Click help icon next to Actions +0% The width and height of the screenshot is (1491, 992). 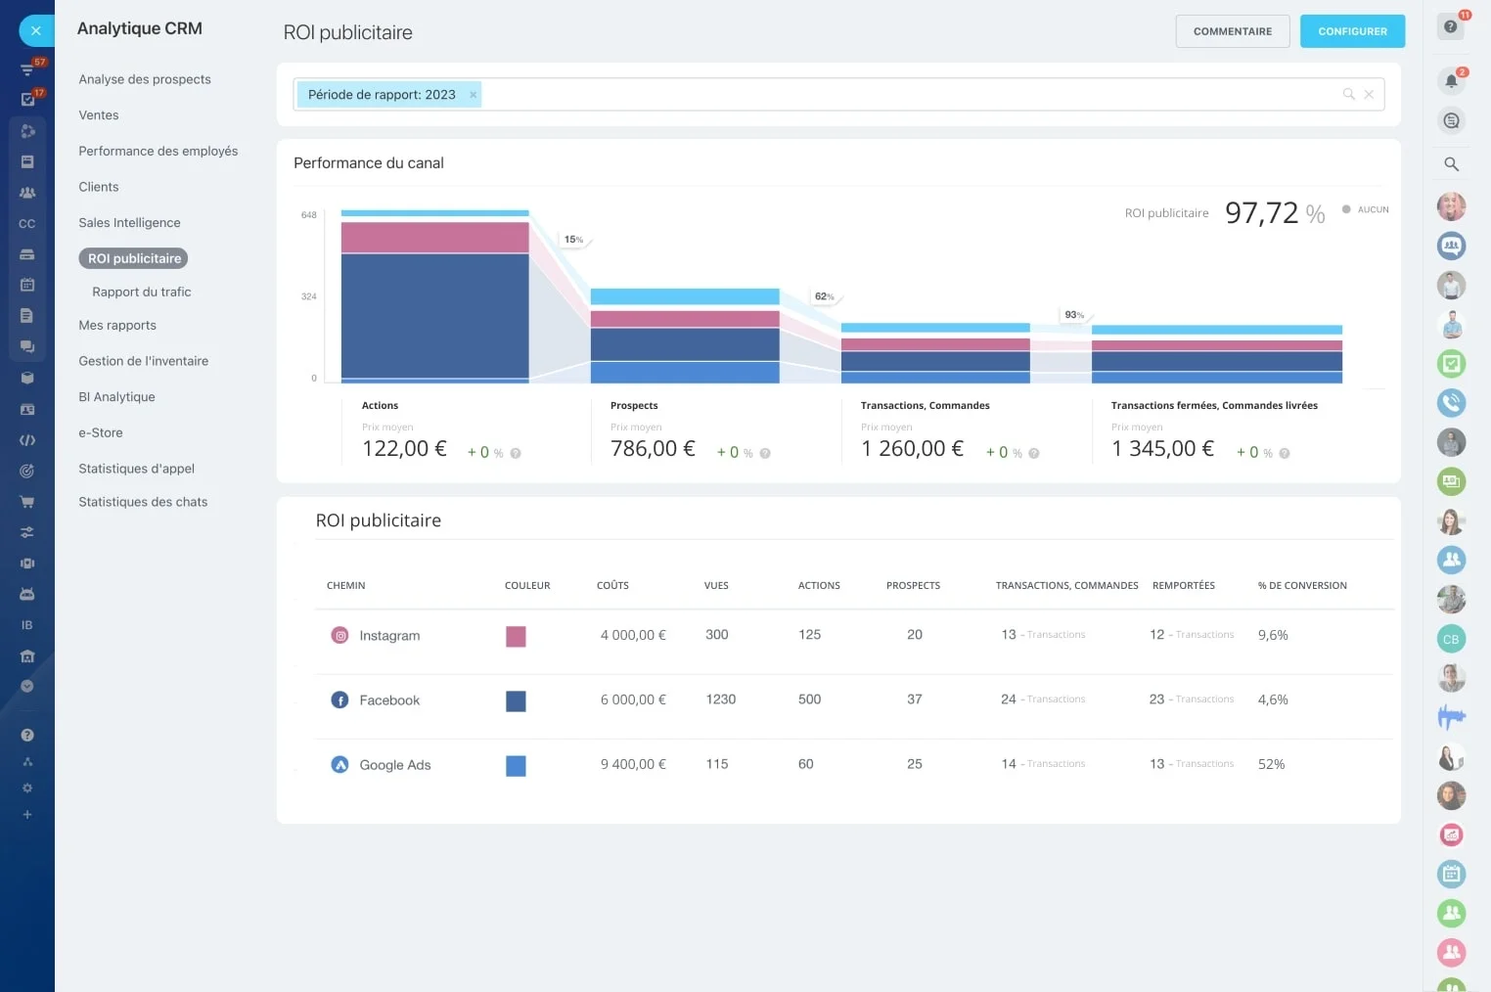pos(516,454)
